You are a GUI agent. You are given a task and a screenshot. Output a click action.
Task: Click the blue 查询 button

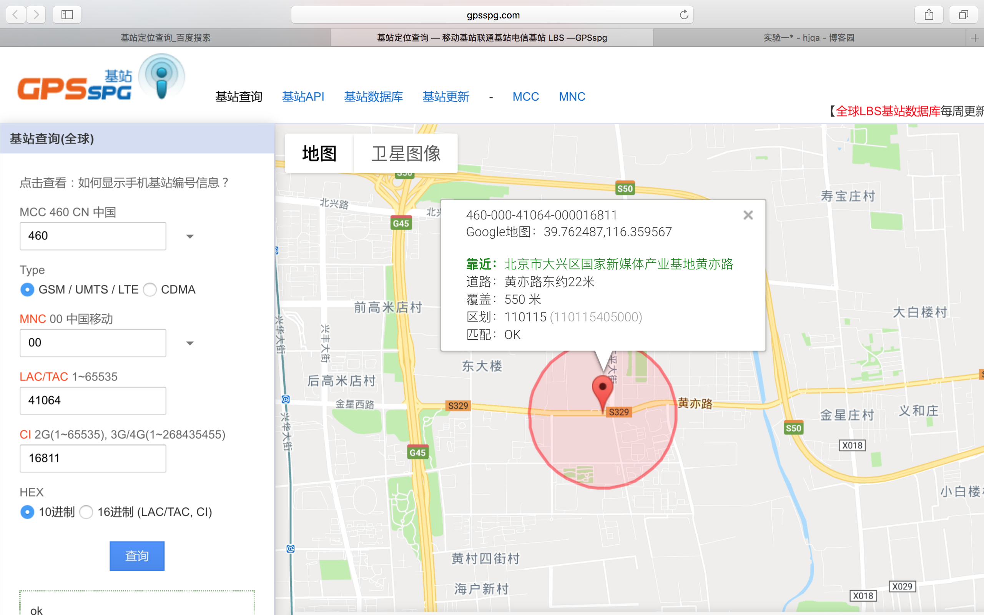(x=136, y=556)
